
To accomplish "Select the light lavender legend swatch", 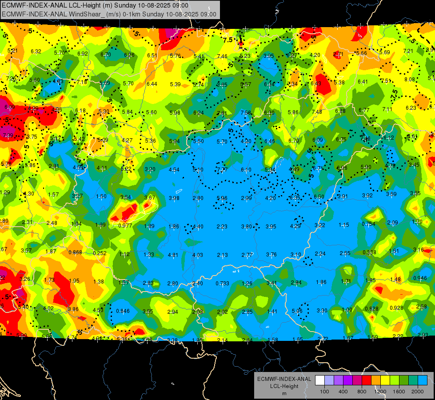I will pos(329,380).
